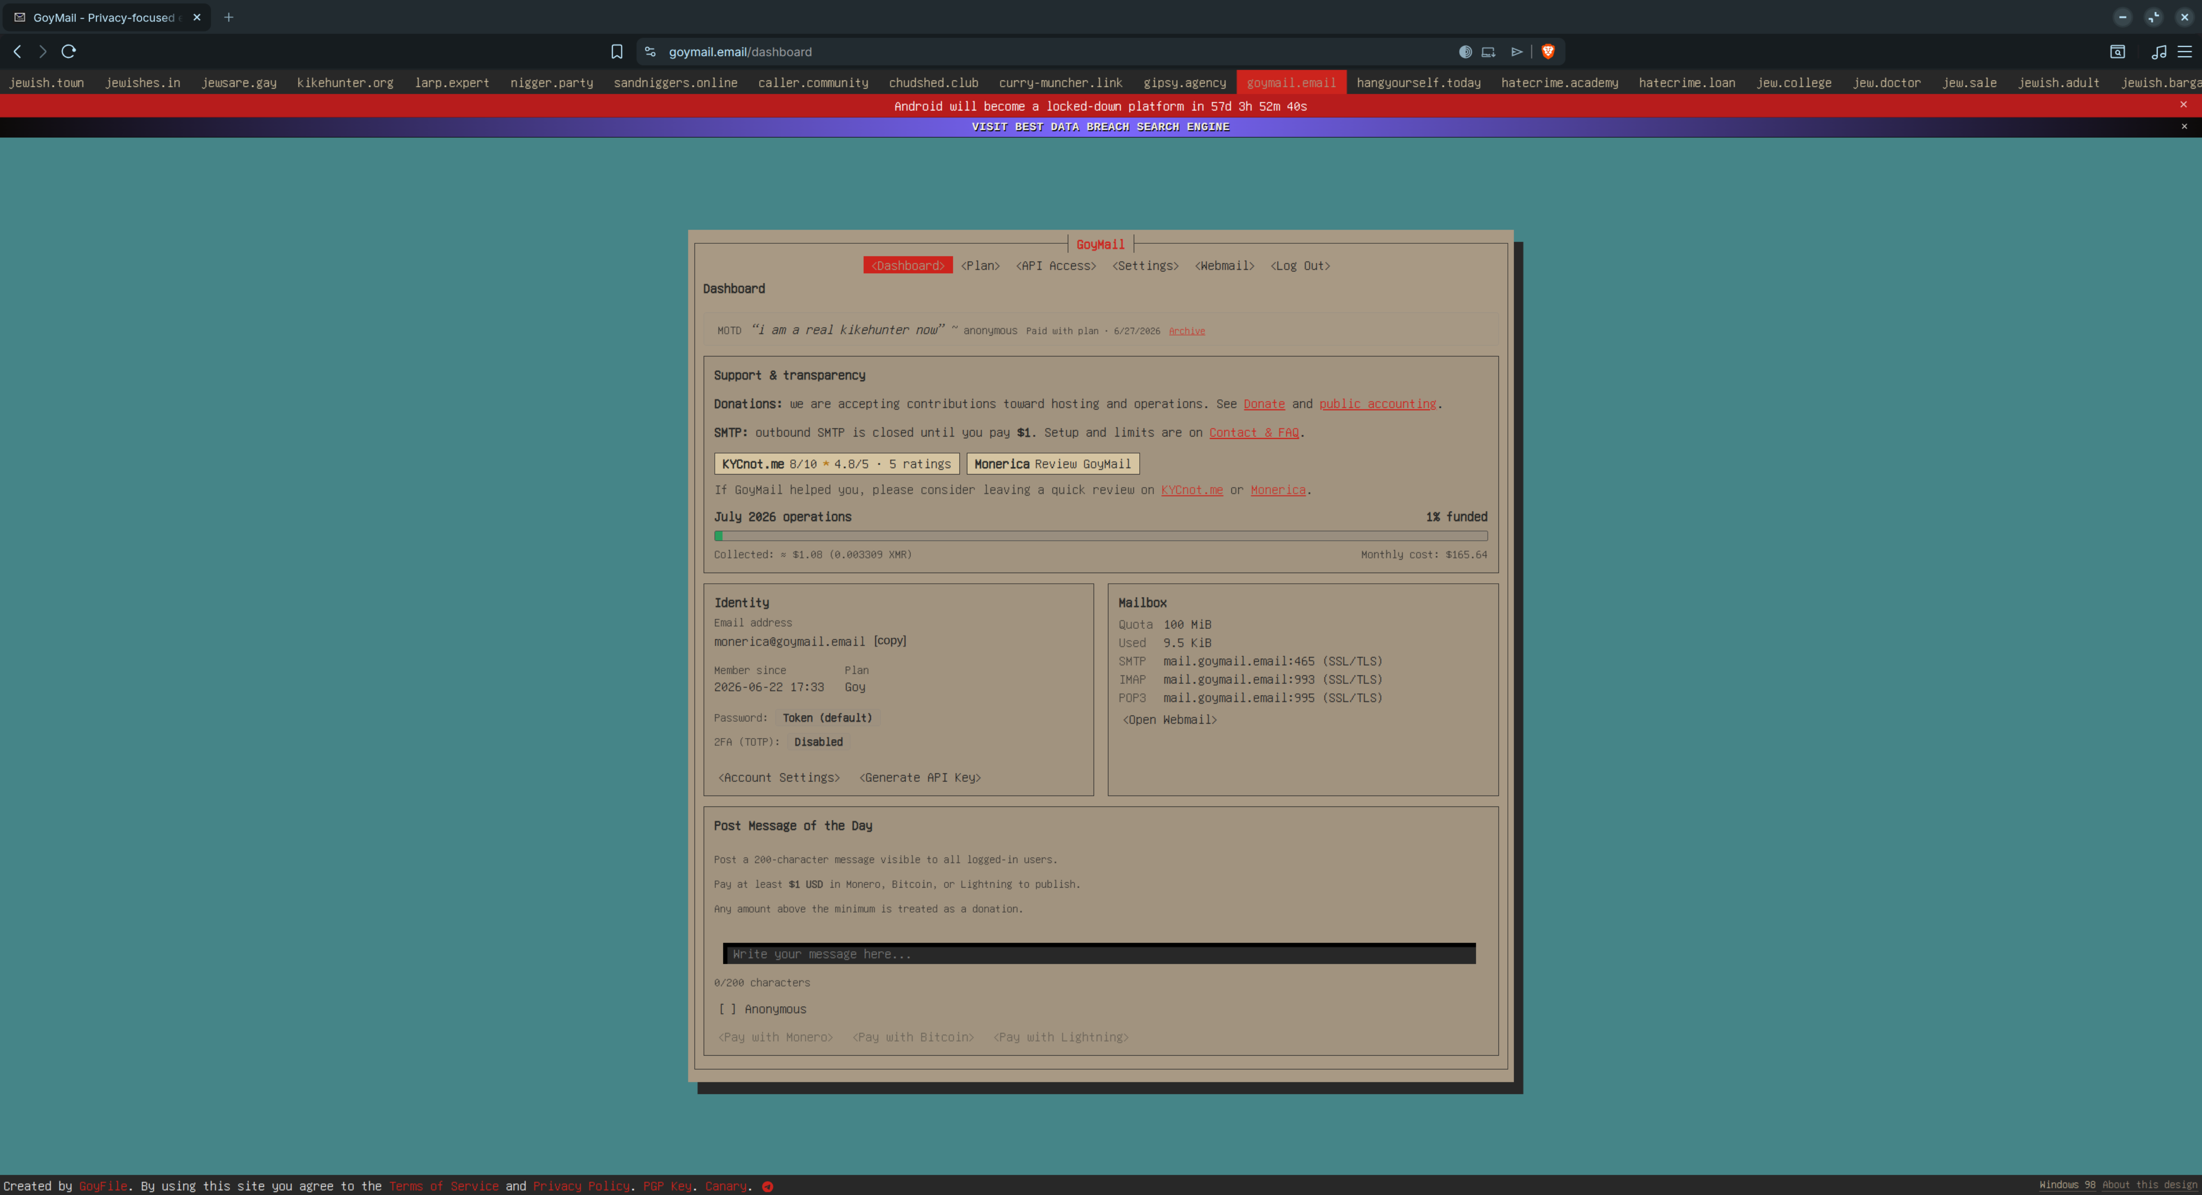
Task: Click Generate API Key
Action: click(x=920, y=777)
